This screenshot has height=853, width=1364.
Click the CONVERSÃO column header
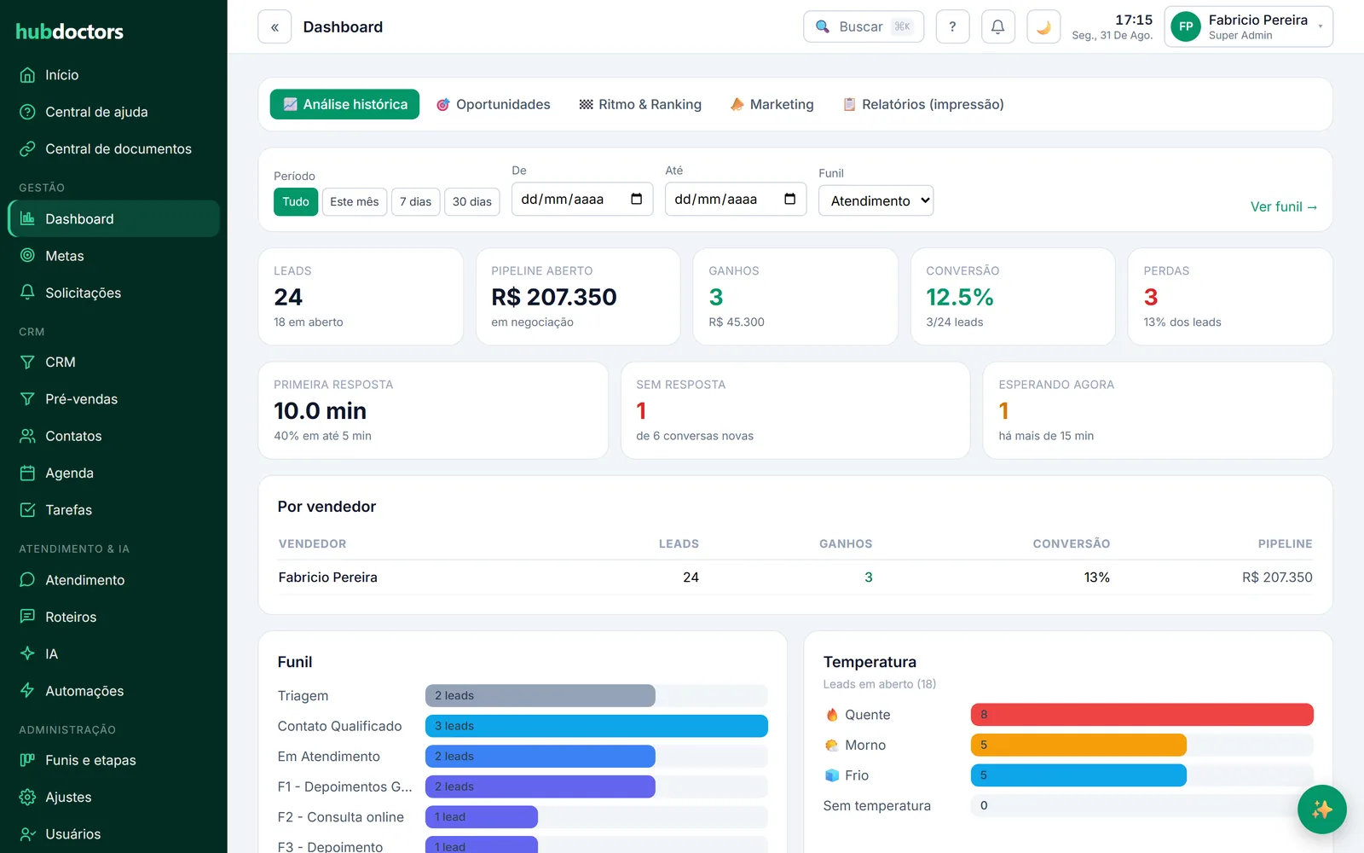click(x=1072, y=544)
